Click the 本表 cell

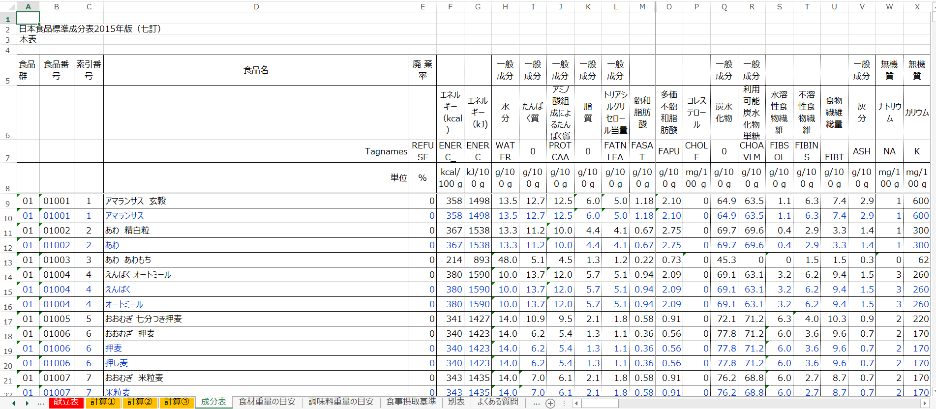coord(28,39)
